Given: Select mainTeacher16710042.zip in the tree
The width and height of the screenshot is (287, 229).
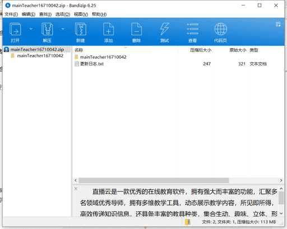Looking at the screenshot, I should click(x=37, y=49).
